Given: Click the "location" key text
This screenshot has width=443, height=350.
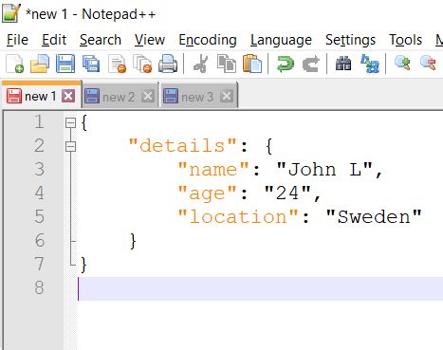Looking at the screenshot, I should coord(238,217).
